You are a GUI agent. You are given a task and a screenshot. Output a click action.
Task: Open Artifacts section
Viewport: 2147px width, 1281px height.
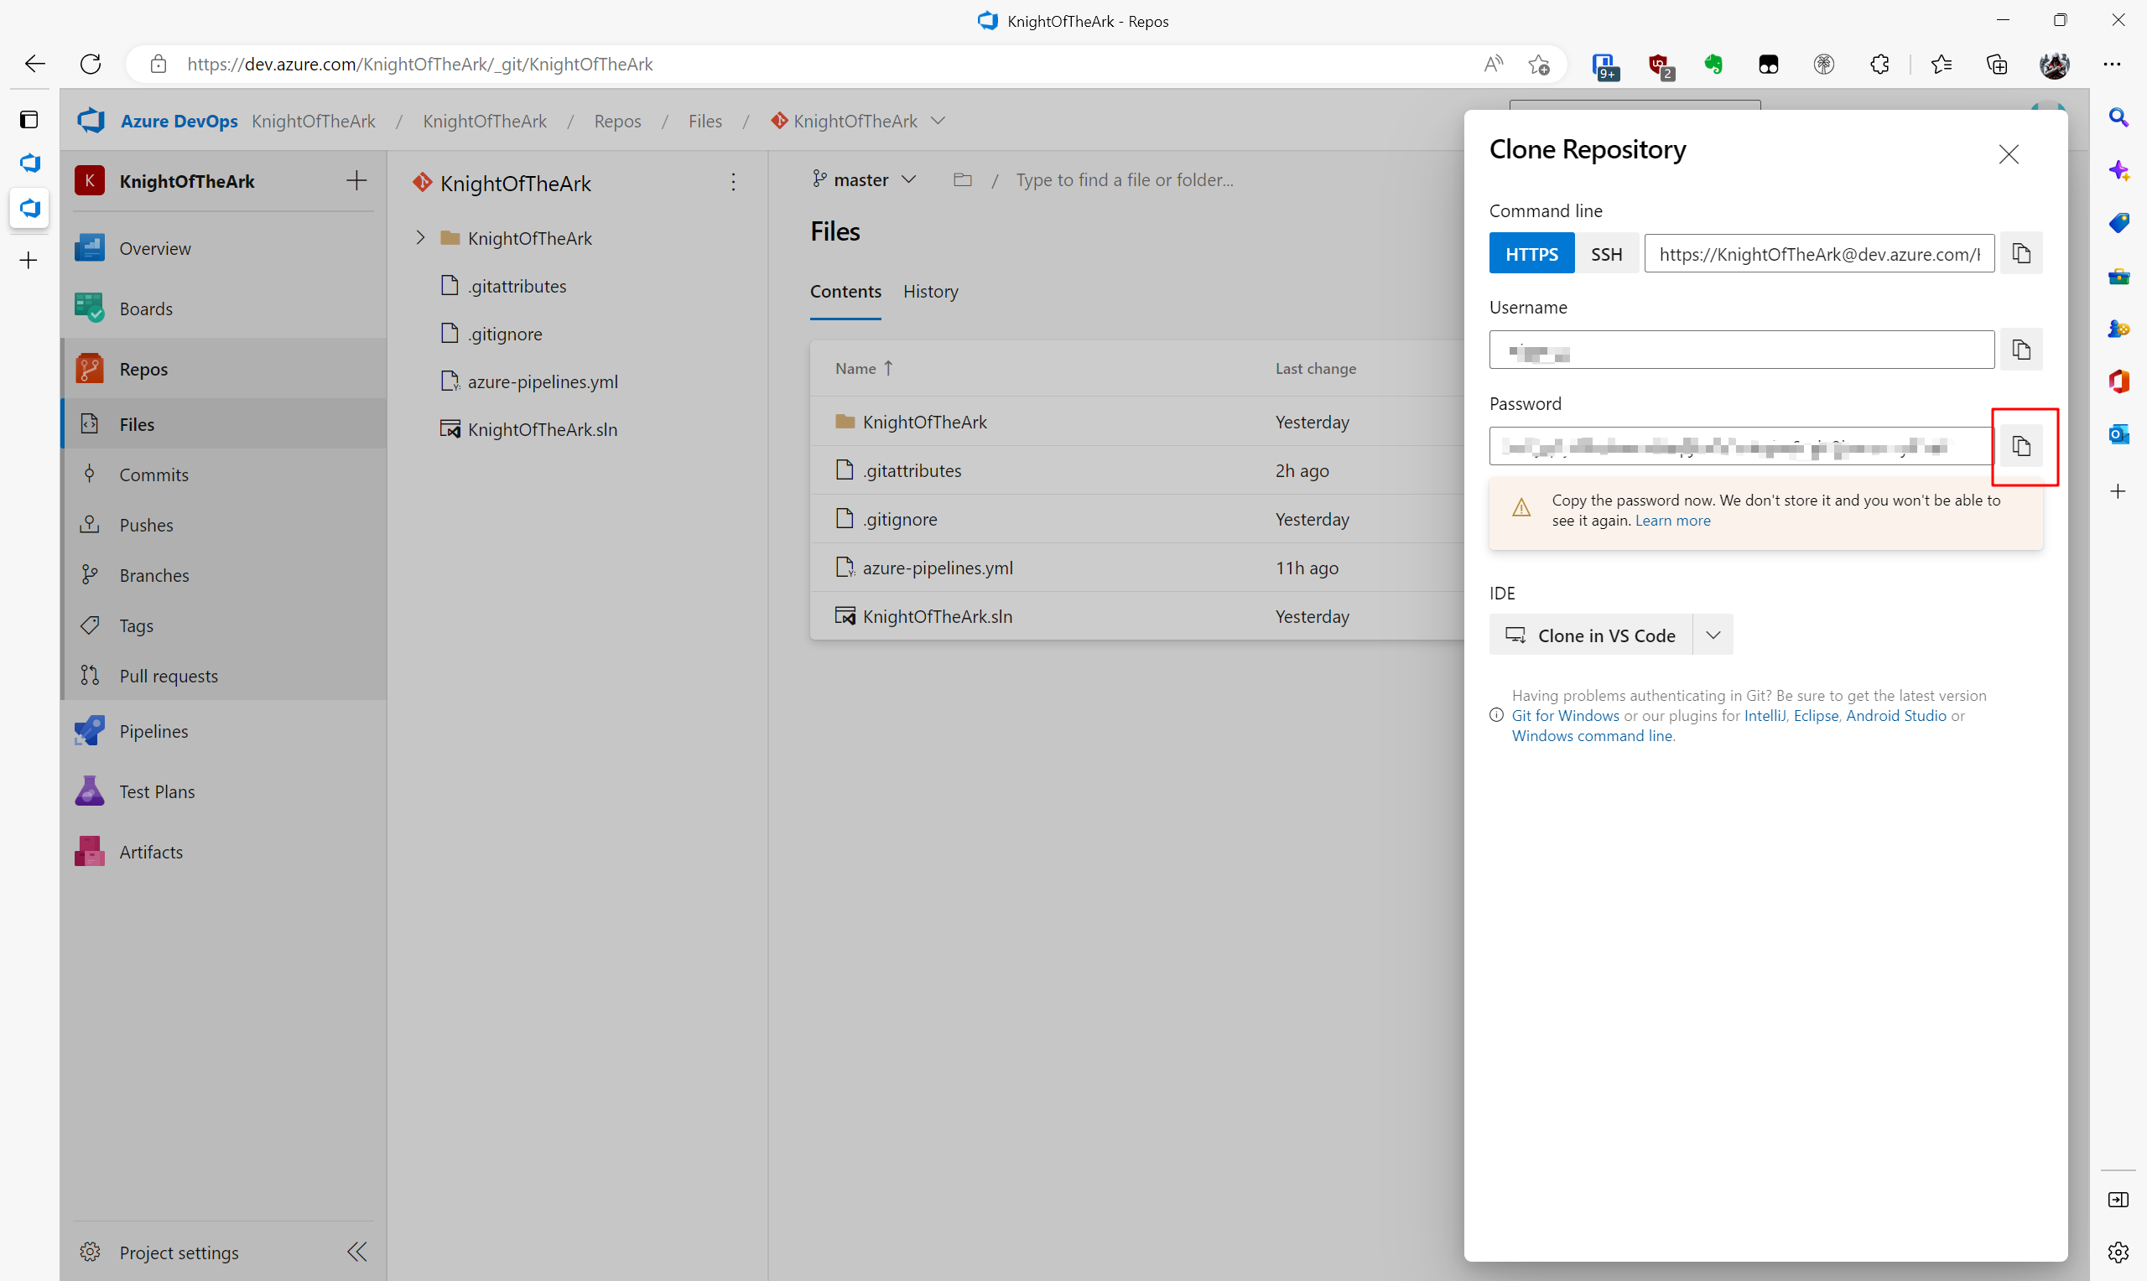point(150,852)
